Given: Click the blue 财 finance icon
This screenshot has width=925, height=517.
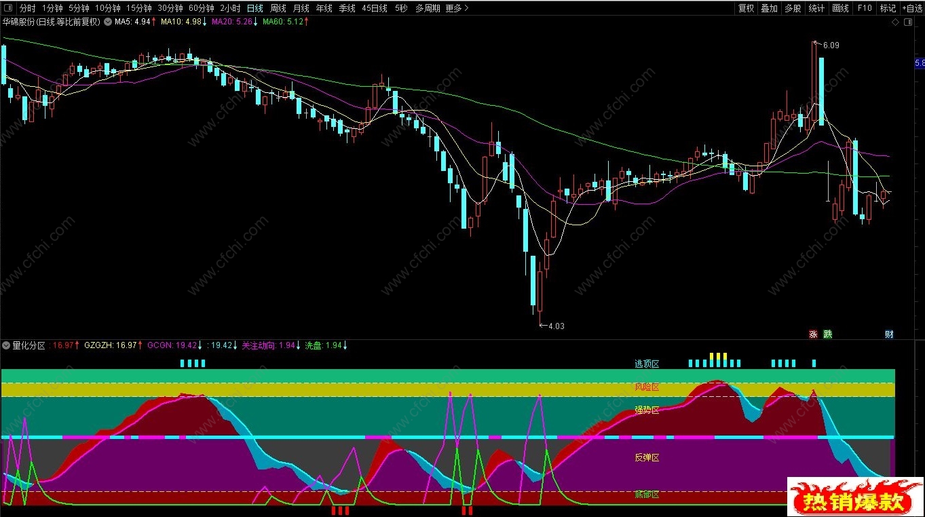Looking at the screenshot, I should 889,334.
